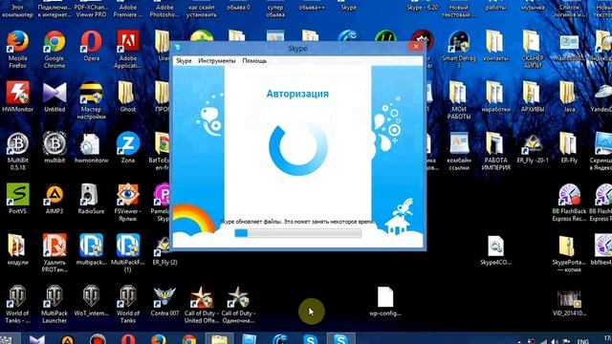
Task: Open File Explorer from the taskbar
Action: coord(219,338)
